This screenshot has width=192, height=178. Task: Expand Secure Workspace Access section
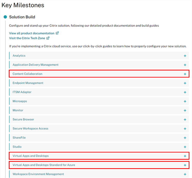(x=99, y=128)
